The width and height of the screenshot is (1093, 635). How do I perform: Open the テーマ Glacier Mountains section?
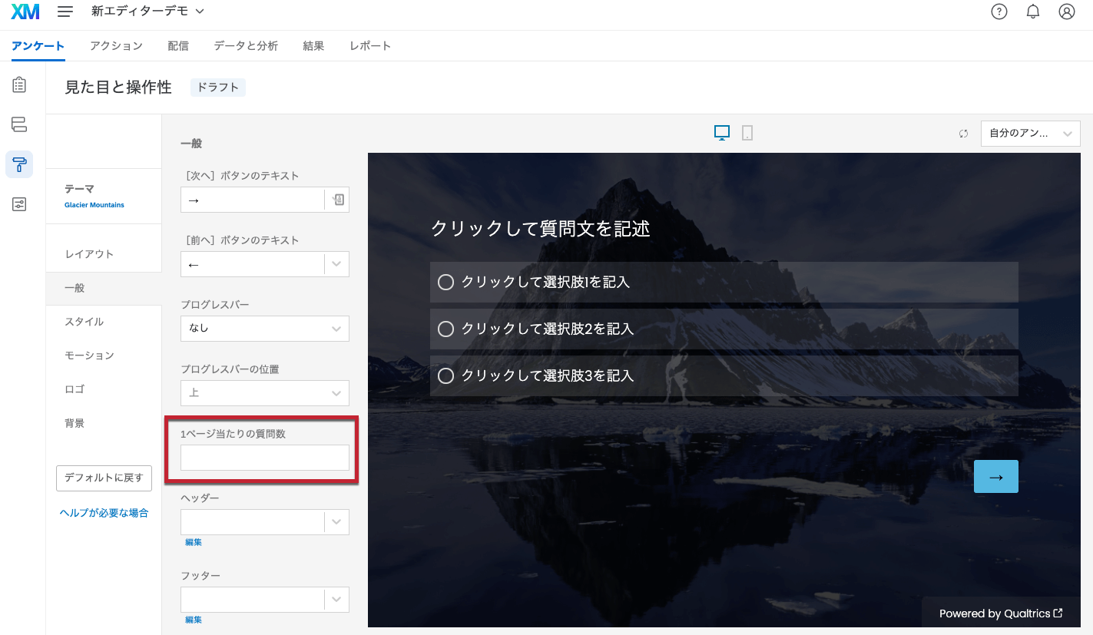point(104,196)
